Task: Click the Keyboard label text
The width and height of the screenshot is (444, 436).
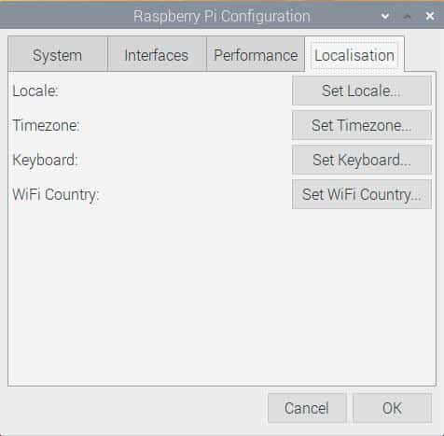Action: point(45,160)
